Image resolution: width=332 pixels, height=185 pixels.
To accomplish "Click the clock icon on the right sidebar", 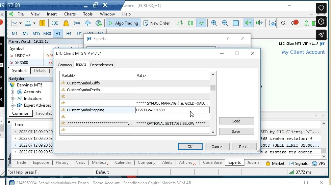I will 321,22.
